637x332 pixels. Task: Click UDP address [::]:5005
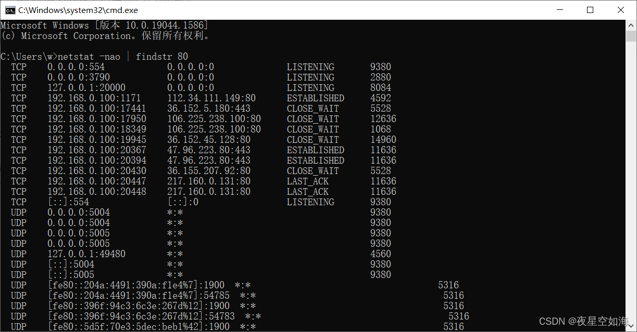pos(71,275)
